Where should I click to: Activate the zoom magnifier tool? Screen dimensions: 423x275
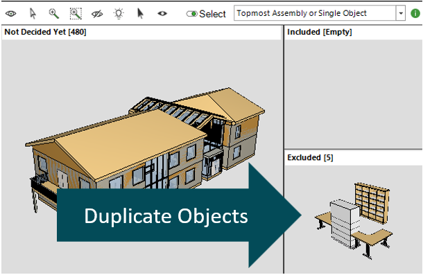(x=54, y=13)
